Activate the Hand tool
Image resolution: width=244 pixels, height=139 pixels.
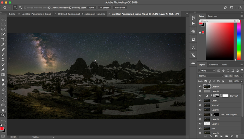(3, 110)
